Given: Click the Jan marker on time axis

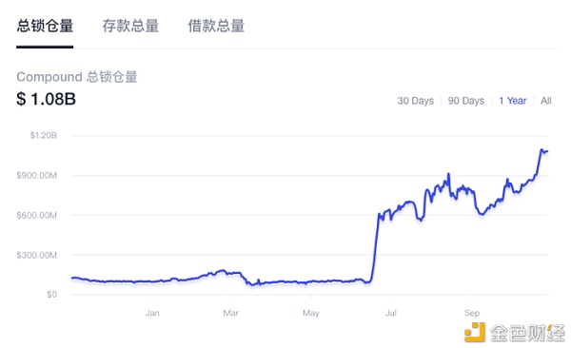Looking at the screenshot, I should coord(152,313).
